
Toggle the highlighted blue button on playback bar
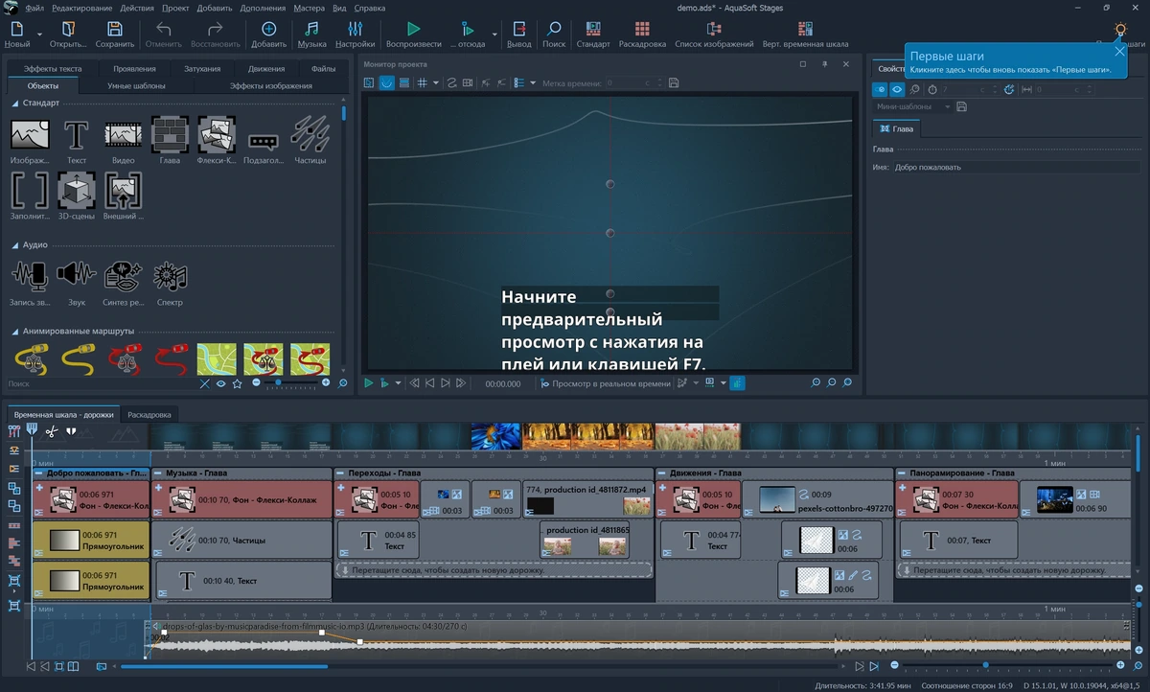(737, 383)
